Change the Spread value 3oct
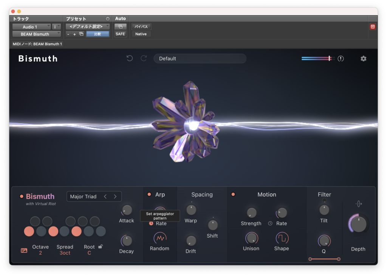387x276 pixels. point(65,253)
